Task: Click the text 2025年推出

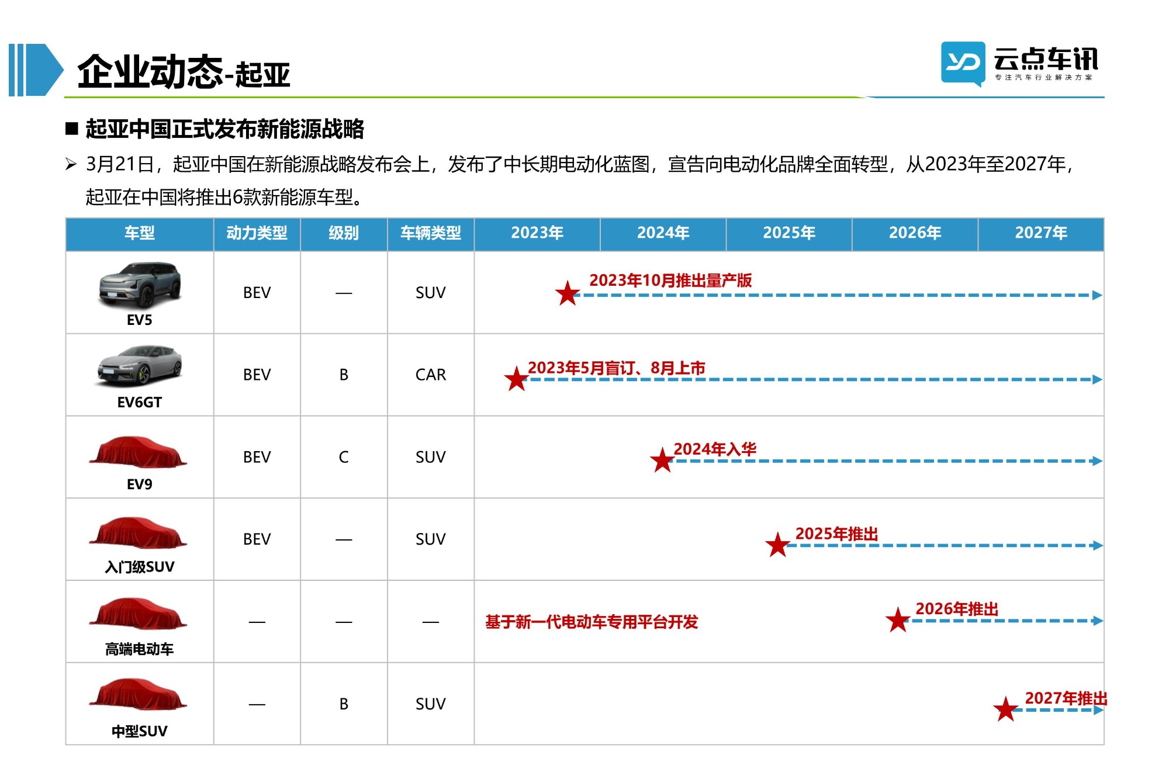Action: click(x=837, y=534)
